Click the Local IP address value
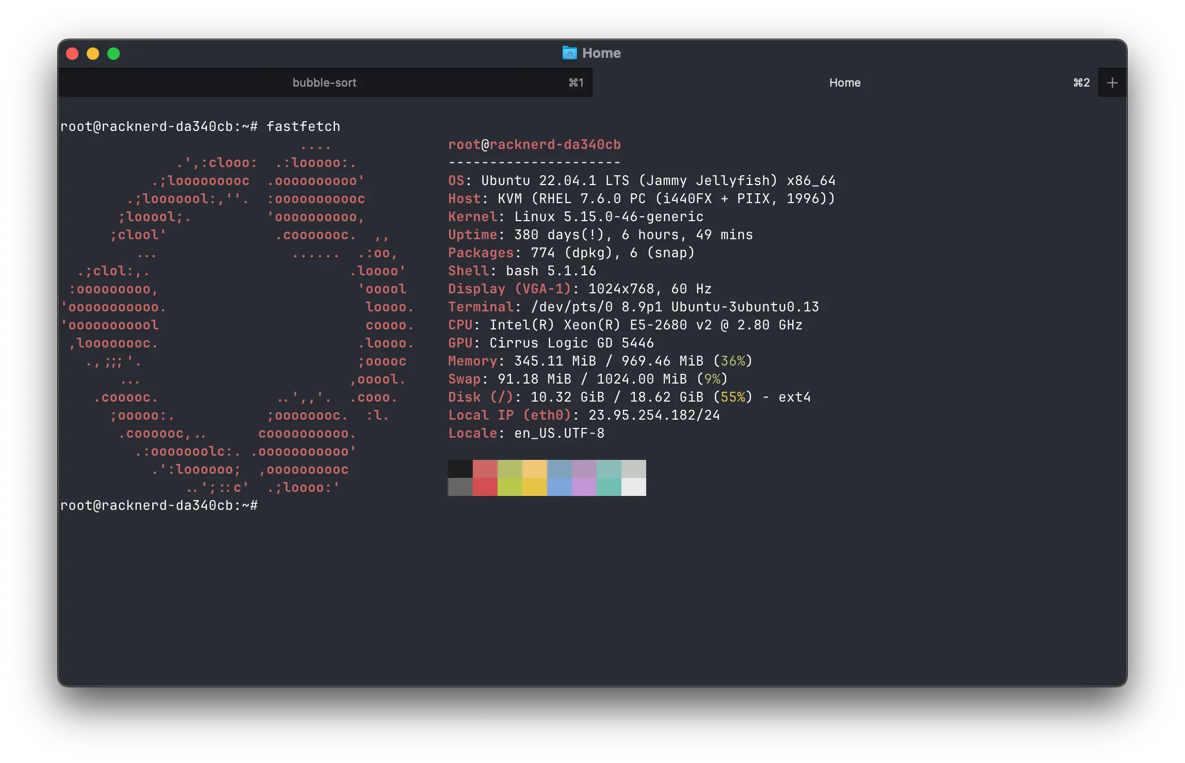Screen dimensions: 1185x763 654,415
